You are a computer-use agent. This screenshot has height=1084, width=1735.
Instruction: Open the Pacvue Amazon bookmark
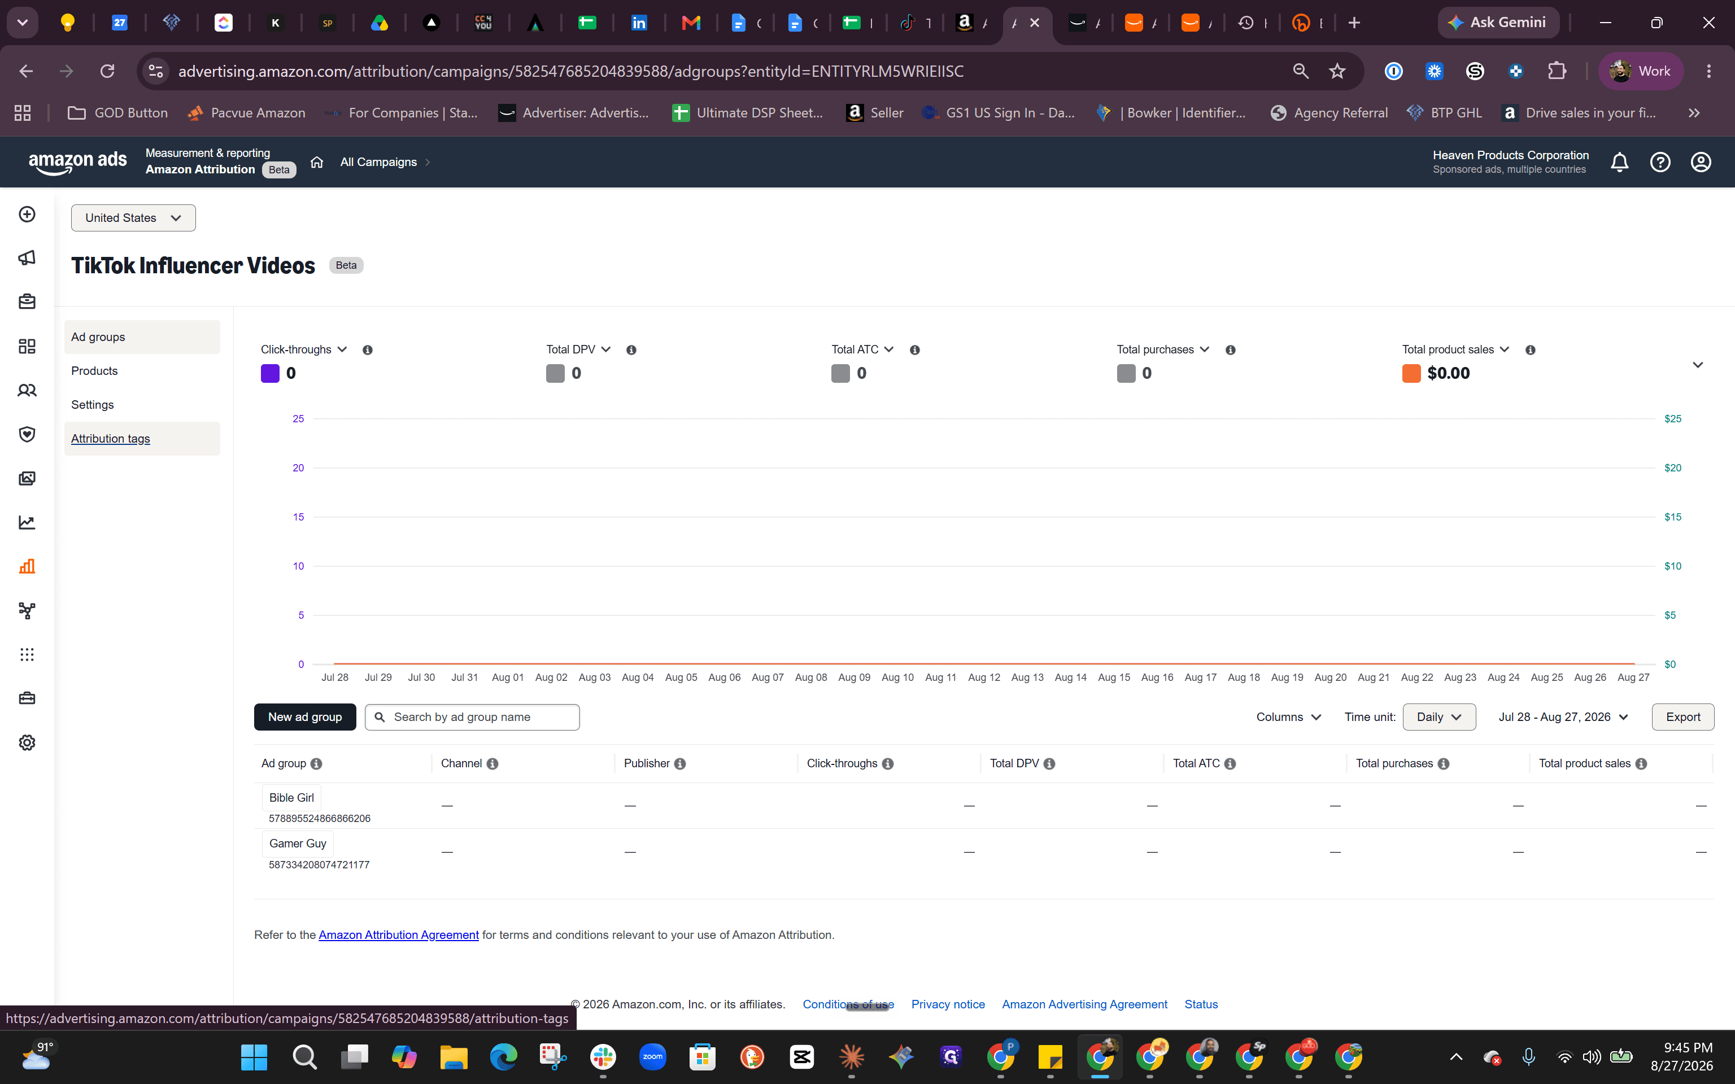[246, 112]
